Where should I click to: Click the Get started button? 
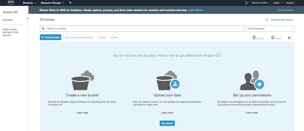167,123
